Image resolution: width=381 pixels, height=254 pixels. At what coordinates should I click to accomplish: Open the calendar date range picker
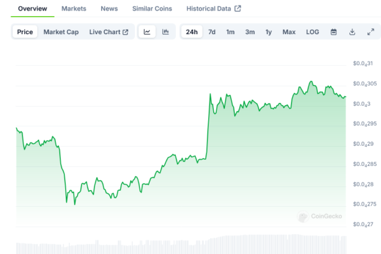point(333,32)
